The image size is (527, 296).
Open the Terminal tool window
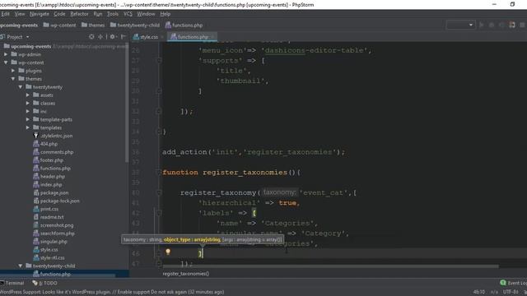tap(12, 283)
